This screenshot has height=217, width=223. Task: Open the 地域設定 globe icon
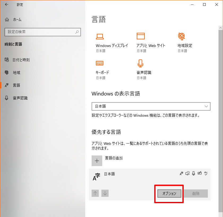click(182, 36)
